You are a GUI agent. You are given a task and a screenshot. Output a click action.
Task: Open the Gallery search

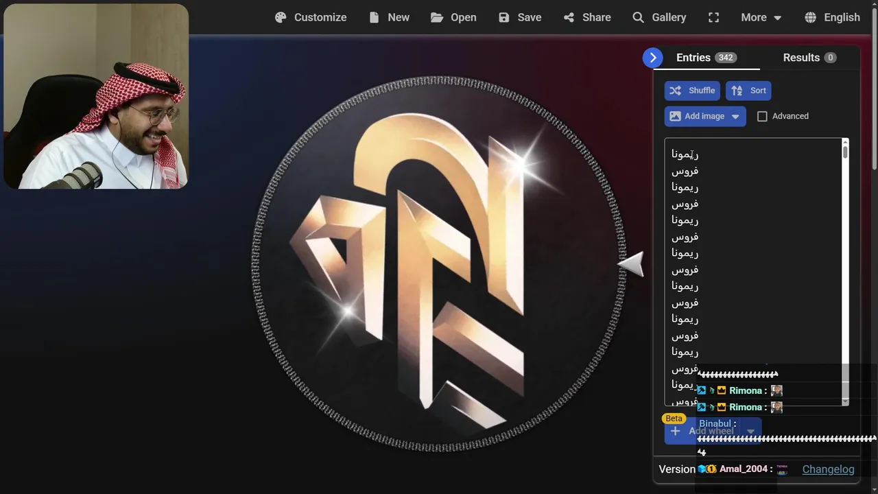click(x=659, y=17)
